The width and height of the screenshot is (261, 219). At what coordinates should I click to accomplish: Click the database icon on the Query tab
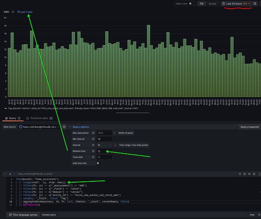click(x=6, y=118)
